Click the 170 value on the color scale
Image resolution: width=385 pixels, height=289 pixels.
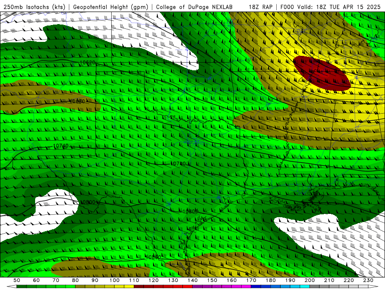[251, 280]
